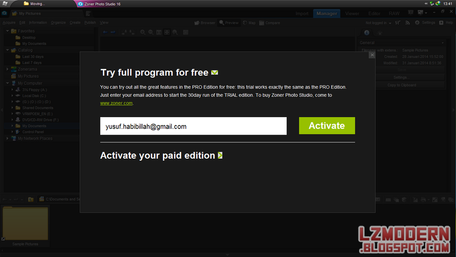Open the Help icon
The image size is (456, 257).
(x=441, y=23)
